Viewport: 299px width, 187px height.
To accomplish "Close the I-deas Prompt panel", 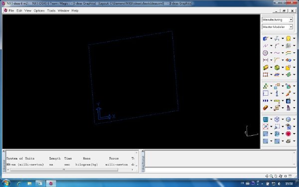I will click(x=143, y=151).
